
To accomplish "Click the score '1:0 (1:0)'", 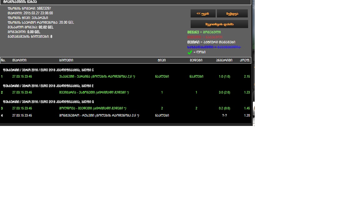I will (x=224, y=76).
